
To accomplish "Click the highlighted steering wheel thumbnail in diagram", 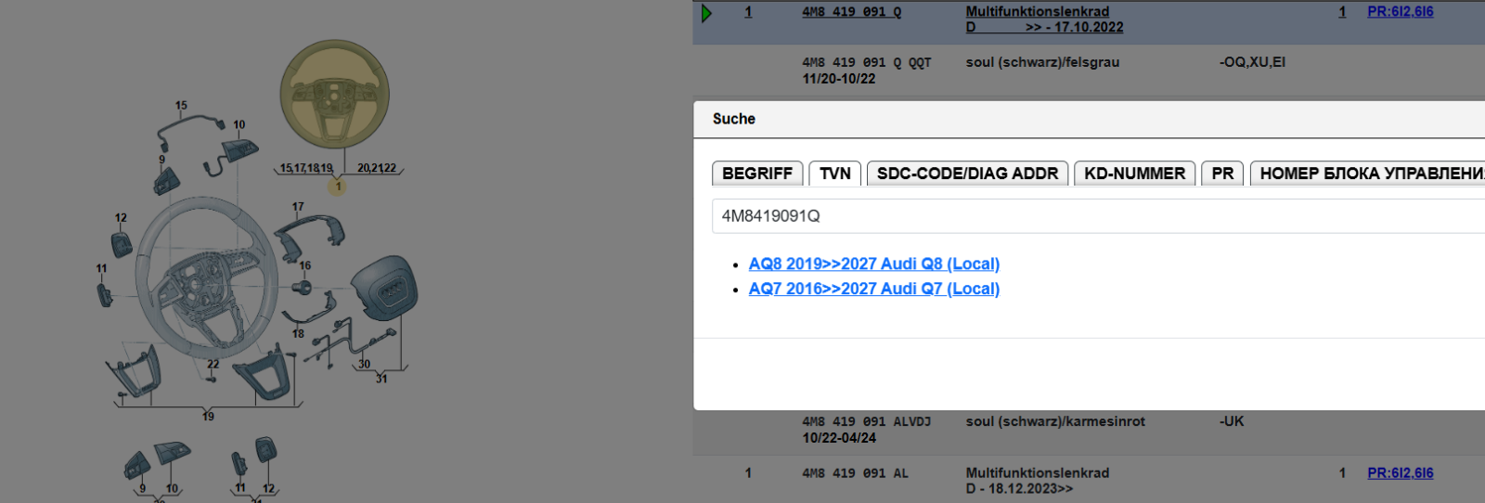I will click(x=334, y=94).
